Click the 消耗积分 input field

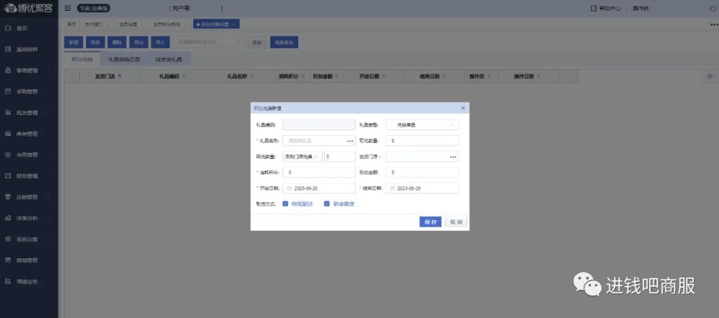319,173
